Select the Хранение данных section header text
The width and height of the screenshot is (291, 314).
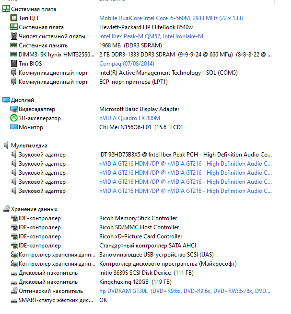click(x=34, y=209)
